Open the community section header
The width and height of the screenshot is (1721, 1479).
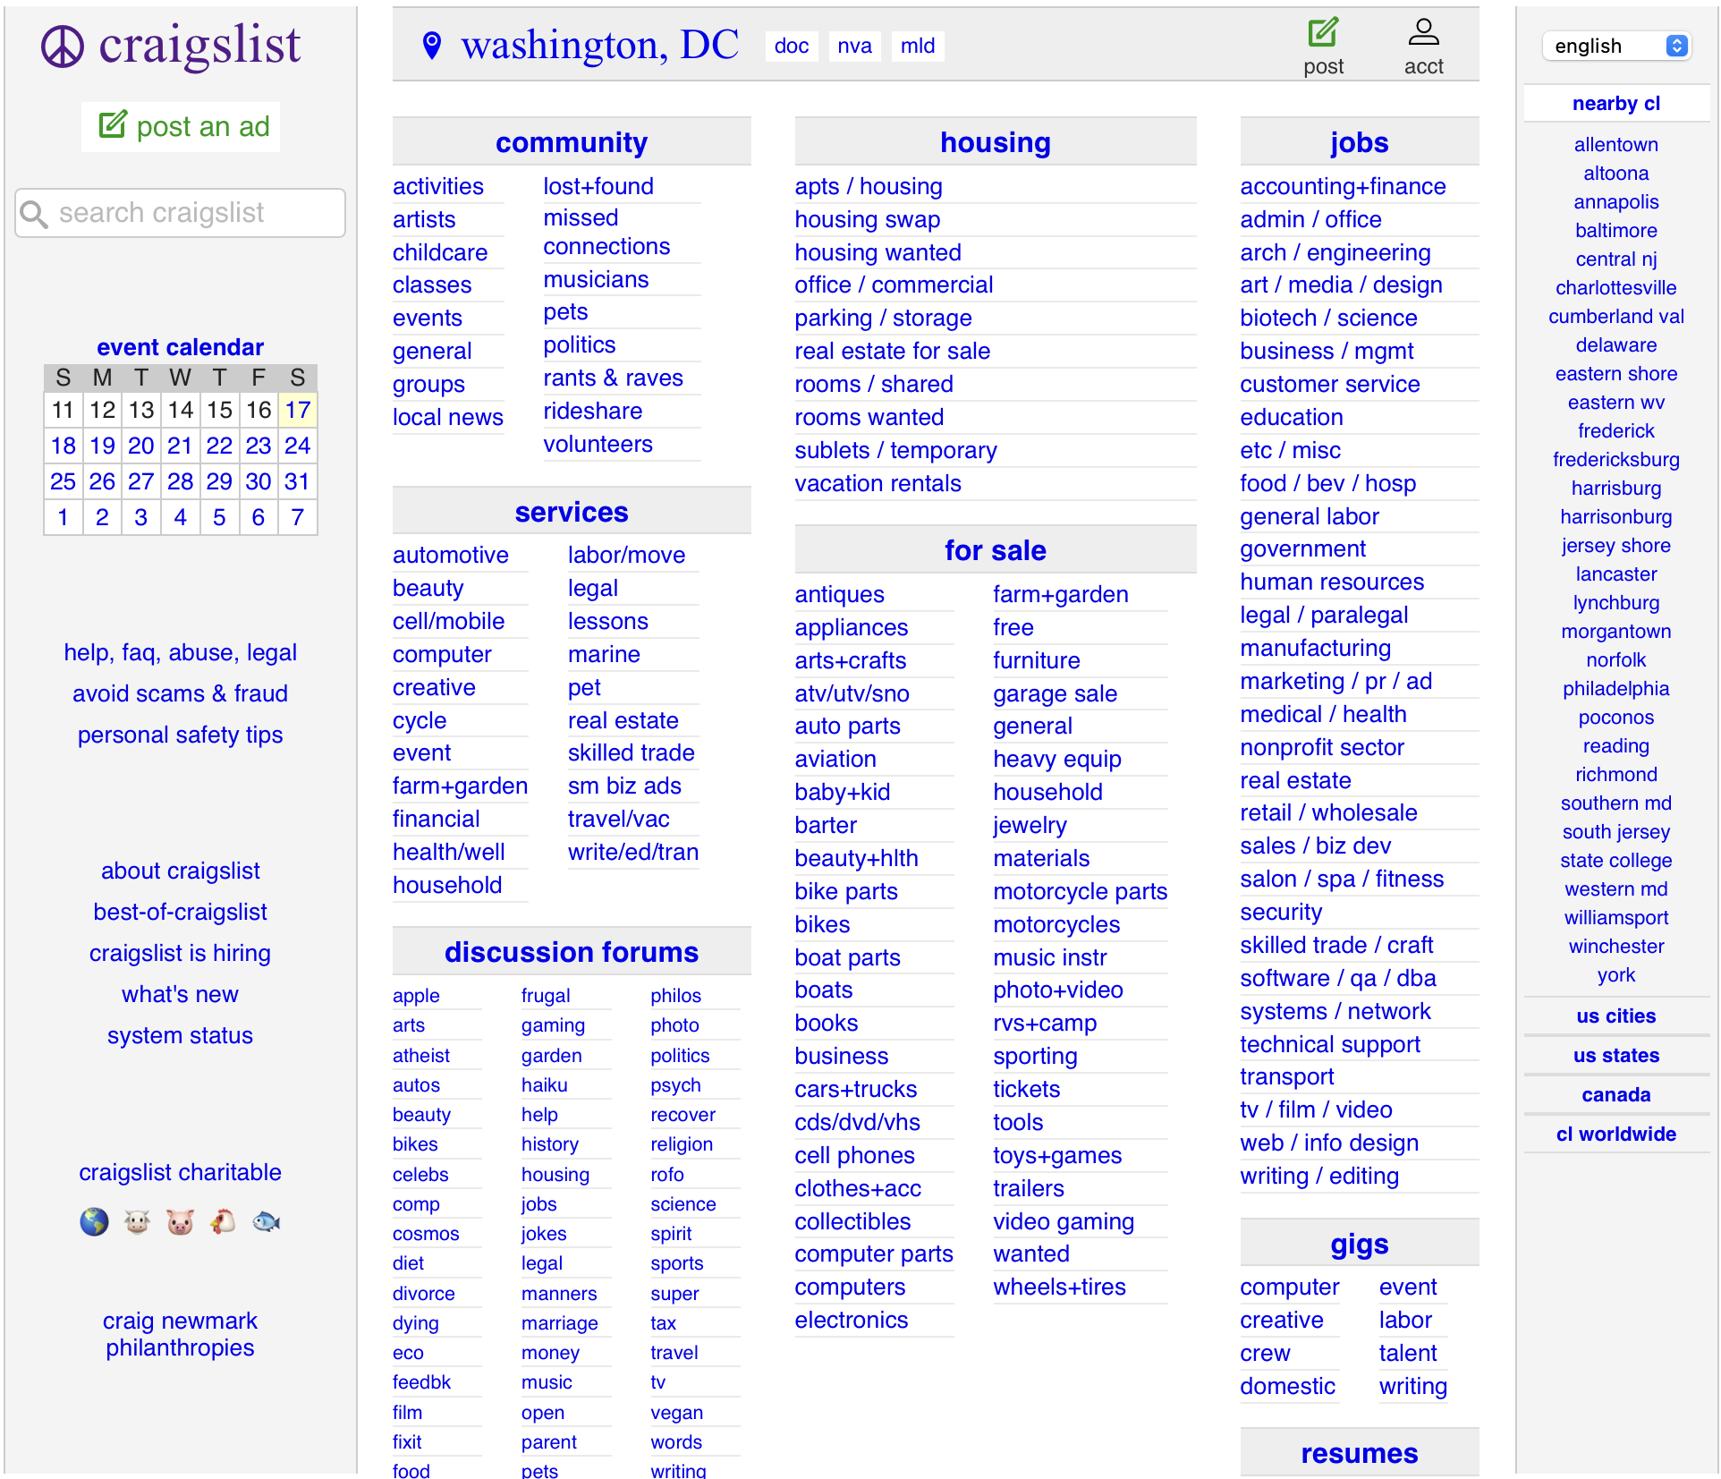pos(572,142)
